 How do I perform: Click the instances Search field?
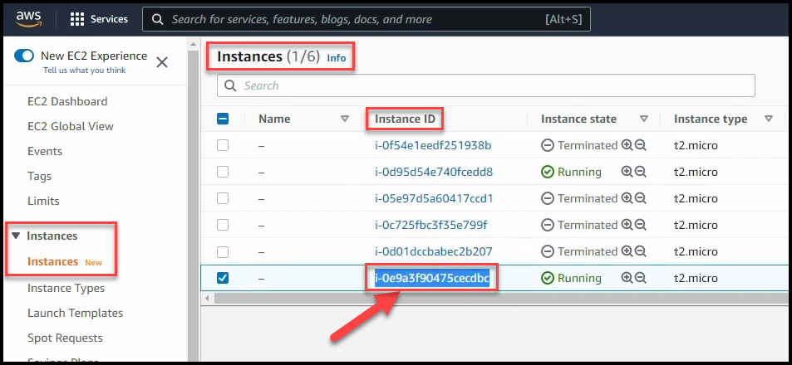tap(486, 85)
